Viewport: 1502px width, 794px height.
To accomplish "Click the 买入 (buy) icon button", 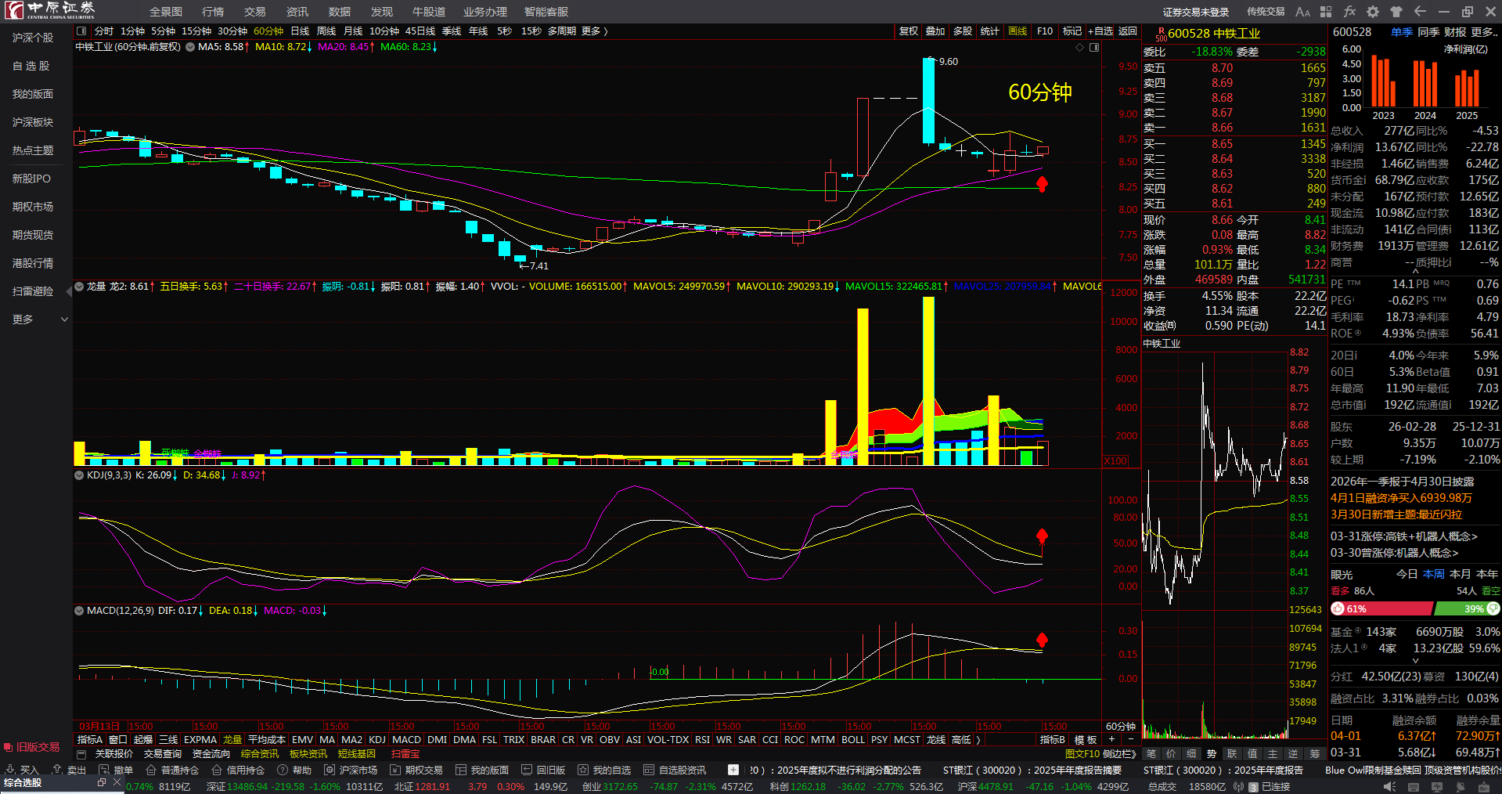I will (22, 770).
